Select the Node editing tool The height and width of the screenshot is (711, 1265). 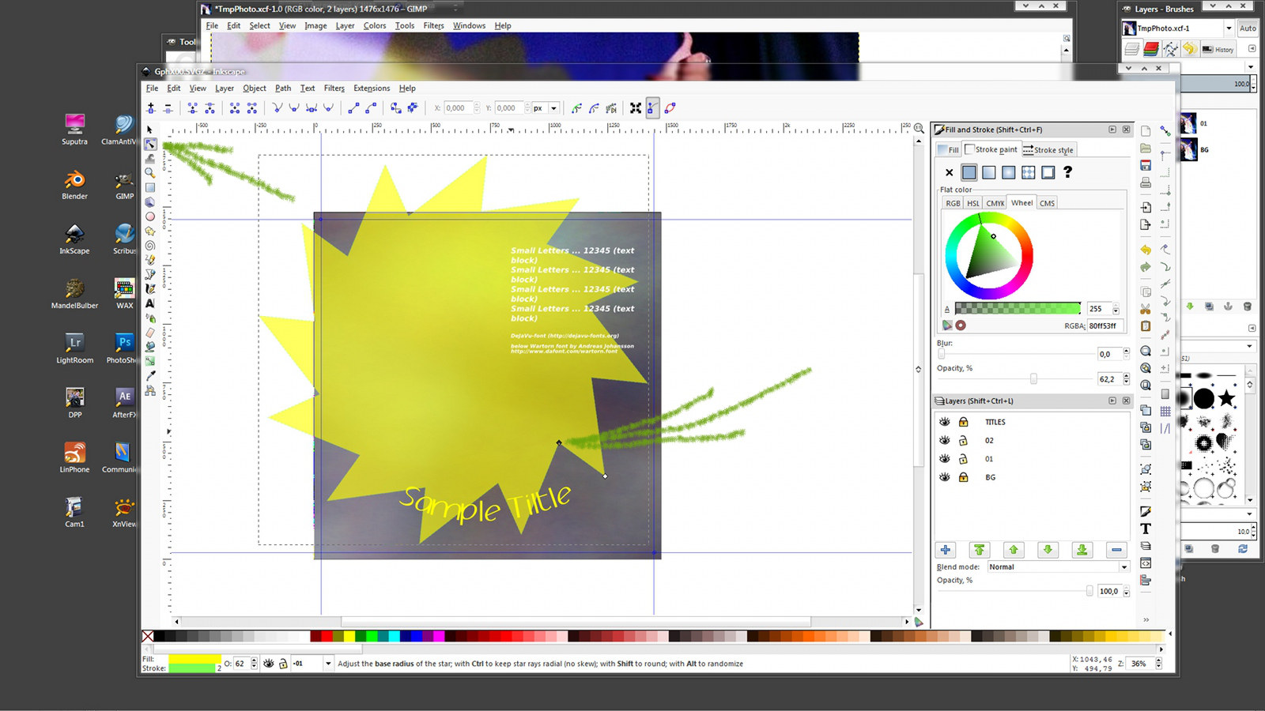tap(151, 144)
